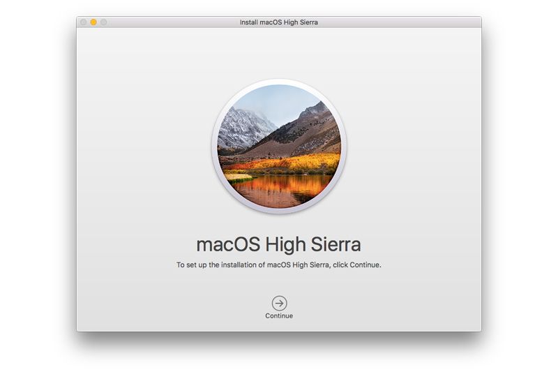558x372 pixels.
Task: Click the Continue label under the arrow
Action: pos(279,315)
